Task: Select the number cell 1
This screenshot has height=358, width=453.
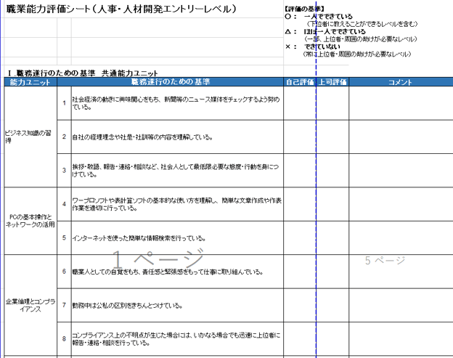Action: tap(64, 103)
